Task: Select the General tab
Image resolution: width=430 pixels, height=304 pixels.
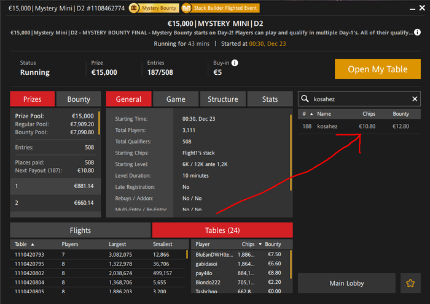Action: pos(128,99)
